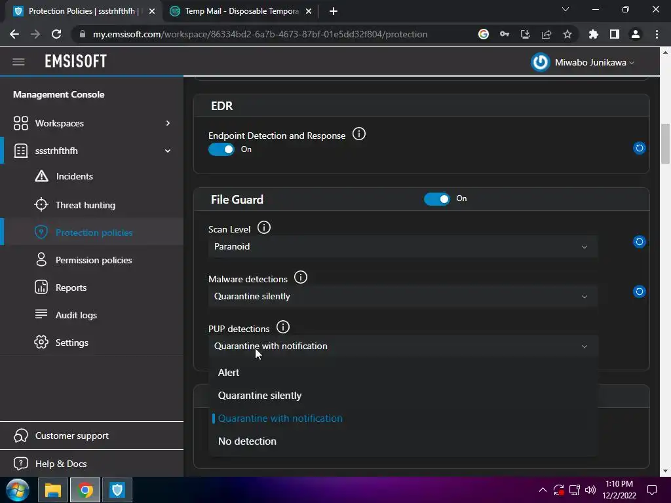The width and height of the screenshot is (671, 503).
Task: Choose Alert in PUP detections list
Action: click(x=403, y=373)
